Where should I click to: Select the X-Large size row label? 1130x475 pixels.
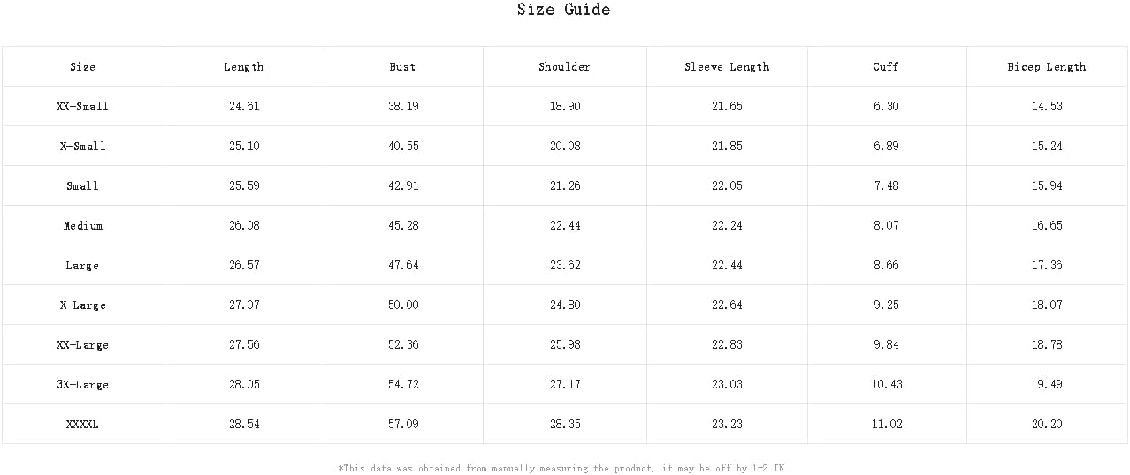83,305
